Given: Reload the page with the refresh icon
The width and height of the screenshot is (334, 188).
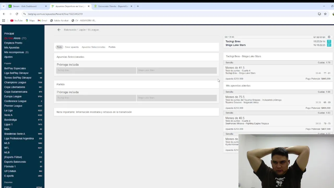Looking at the screenshot, I should pos(17,14).
